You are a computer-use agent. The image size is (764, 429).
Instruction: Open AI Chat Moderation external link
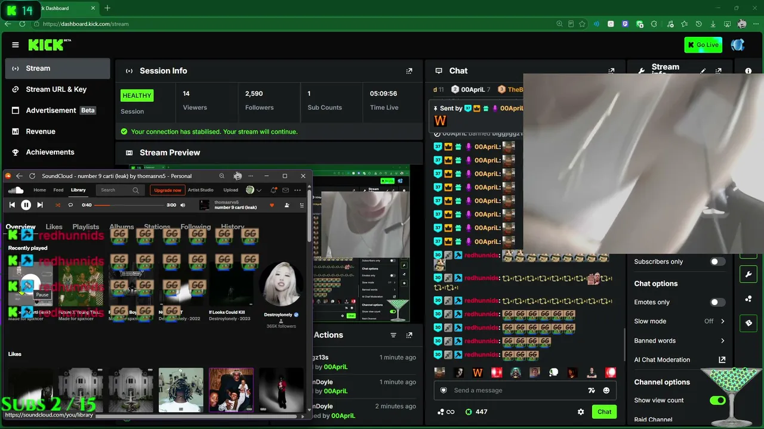pos(722,360)
